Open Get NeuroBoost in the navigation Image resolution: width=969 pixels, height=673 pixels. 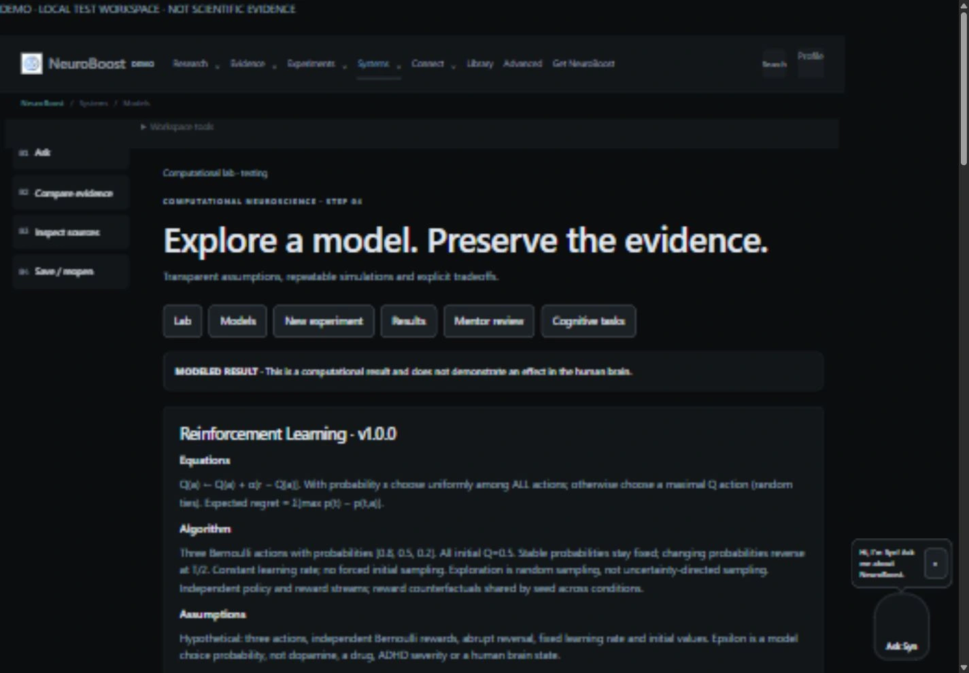(583, 64)
